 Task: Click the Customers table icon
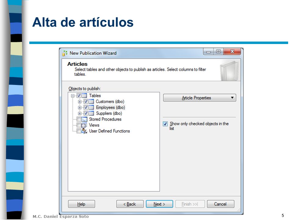pos(91,101)
